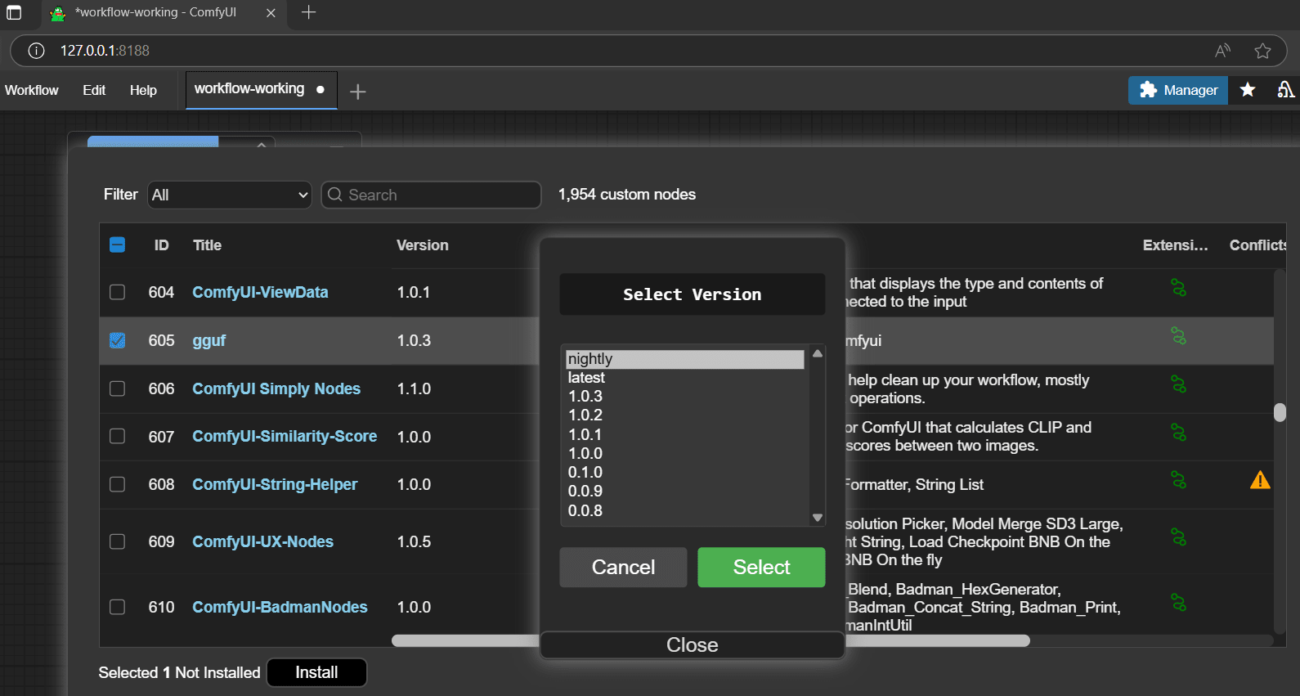This screenshot has height=696, width=1300.
Task: Sort by the Title column header
Action: tap(207, 245)
